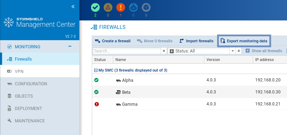The image size is (287, 135).
Task: Select the Alpha firewall name
Action: click(127, 80)
